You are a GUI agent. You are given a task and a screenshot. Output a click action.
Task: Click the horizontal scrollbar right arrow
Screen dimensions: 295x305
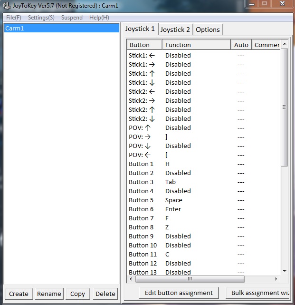coord(276,279)
